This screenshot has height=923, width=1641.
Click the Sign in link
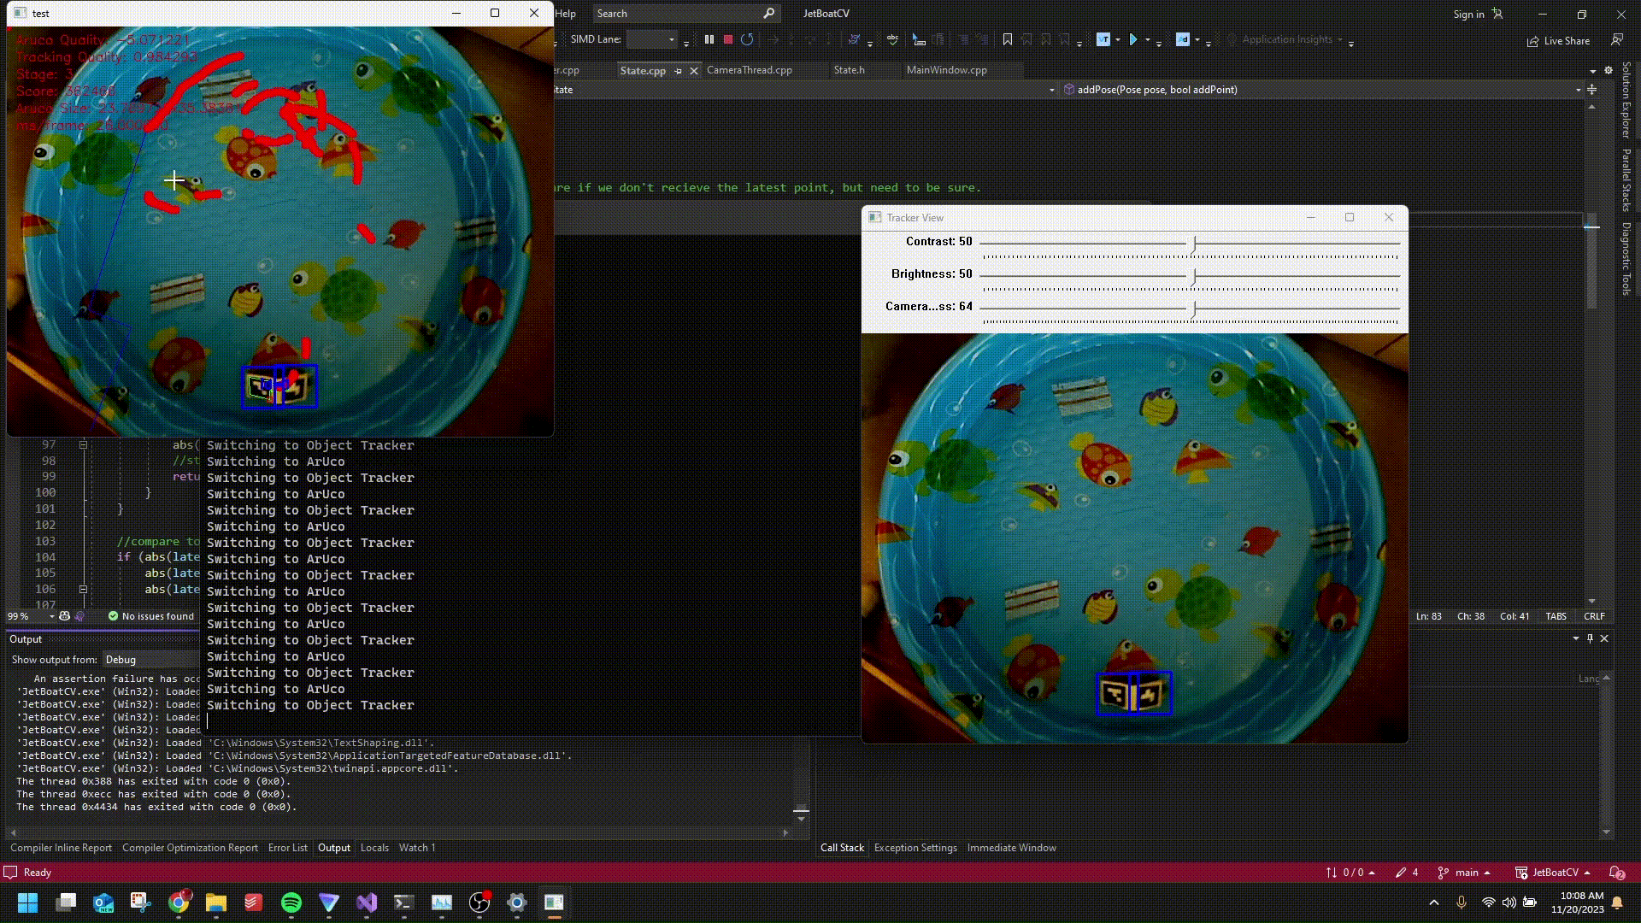pos(1468,14)
